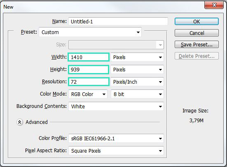The image size is (227, 167).
Task: Open the Preset dropdown showing Custom
Action: (x=90, y=32)
